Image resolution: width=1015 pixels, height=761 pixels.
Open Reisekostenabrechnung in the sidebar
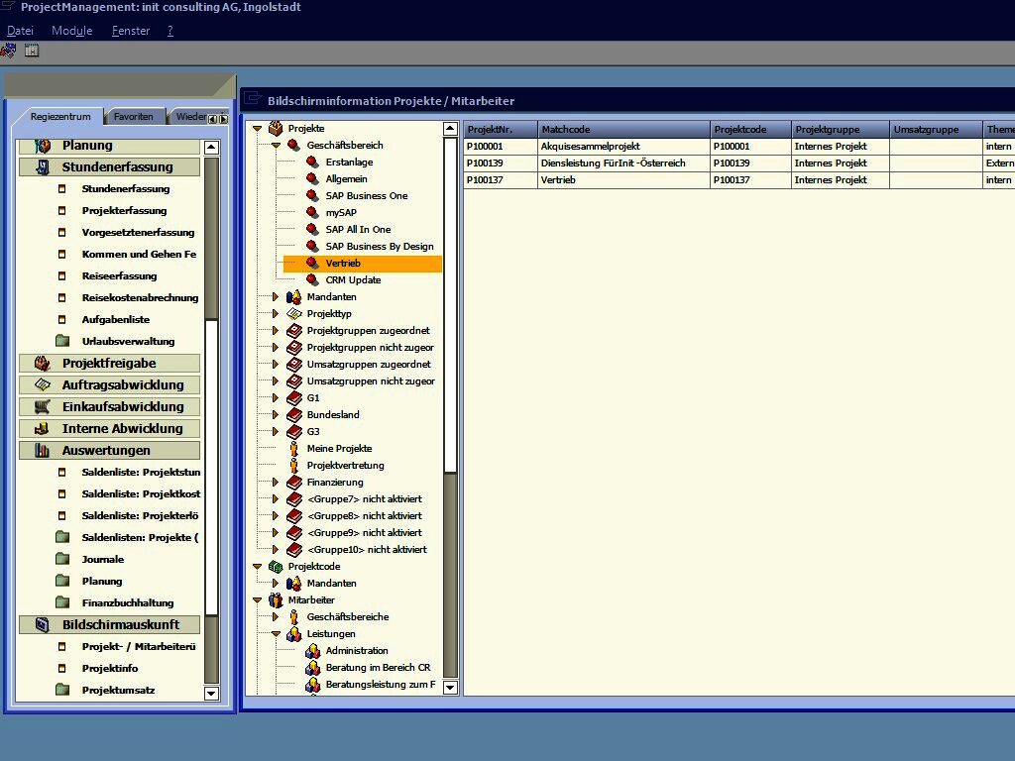[x=140, y=298]
